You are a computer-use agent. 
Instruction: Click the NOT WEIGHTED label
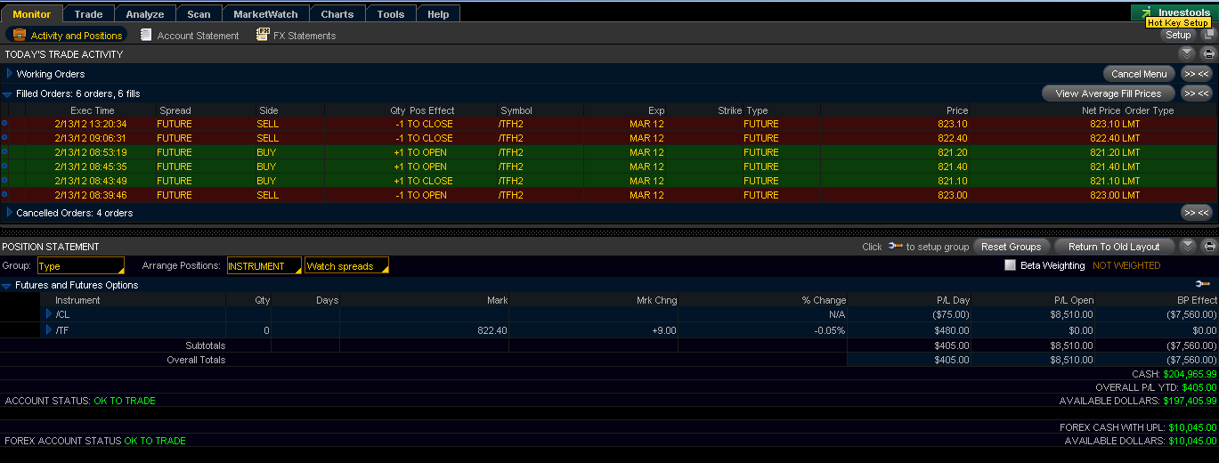pos(1126,265)
